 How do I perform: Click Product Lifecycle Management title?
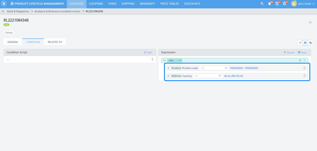[x=39, y=3]
